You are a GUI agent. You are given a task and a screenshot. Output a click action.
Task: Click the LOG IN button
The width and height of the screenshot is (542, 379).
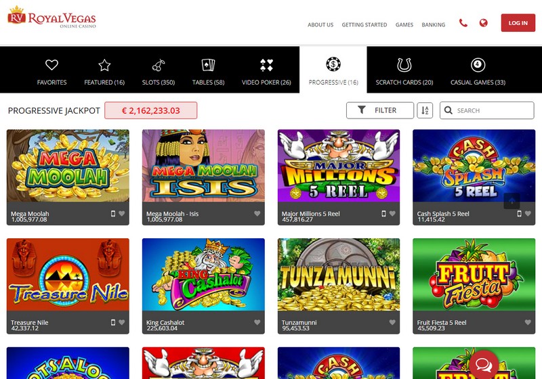point(518,23)
